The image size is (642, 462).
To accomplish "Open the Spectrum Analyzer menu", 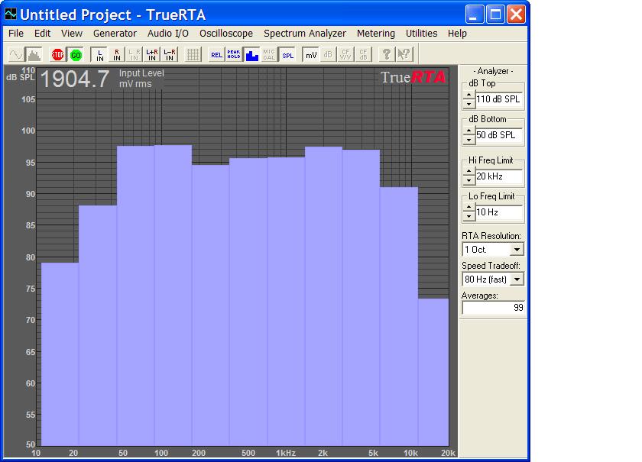I will (x=305, y=34).
